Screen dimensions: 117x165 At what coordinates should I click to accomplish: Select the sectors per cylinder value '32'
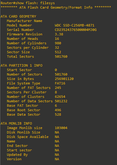point(57,48)
